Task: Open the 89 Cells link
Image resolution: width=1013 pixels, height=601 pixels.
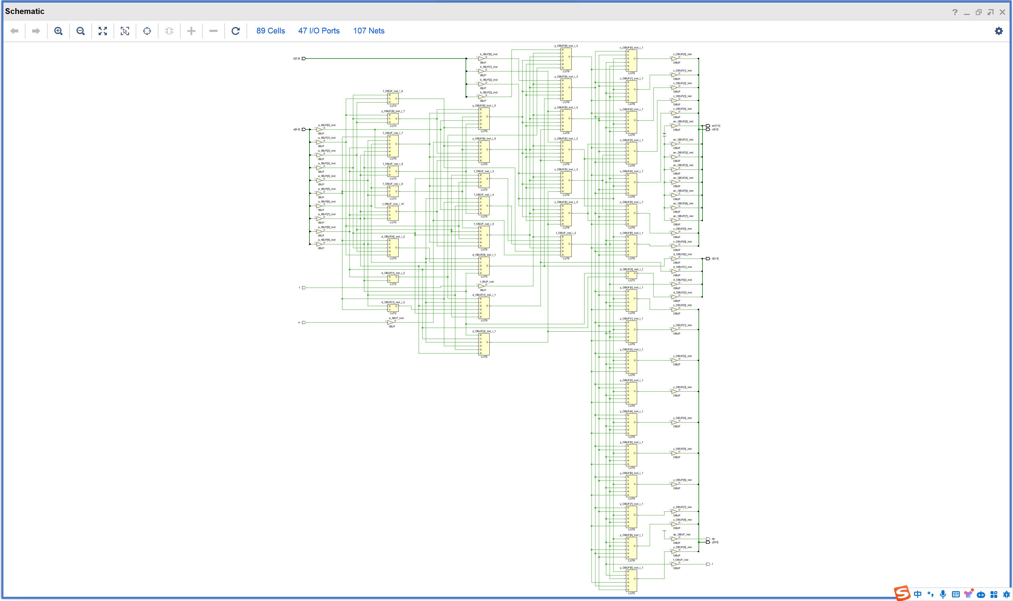Action: [x=271, y=31]
